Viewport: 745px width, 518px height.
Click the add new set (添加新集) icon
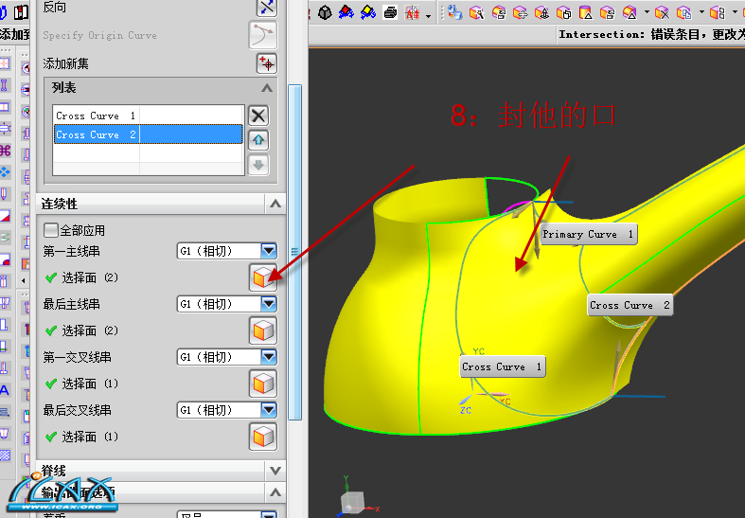(x=266, y=63)
